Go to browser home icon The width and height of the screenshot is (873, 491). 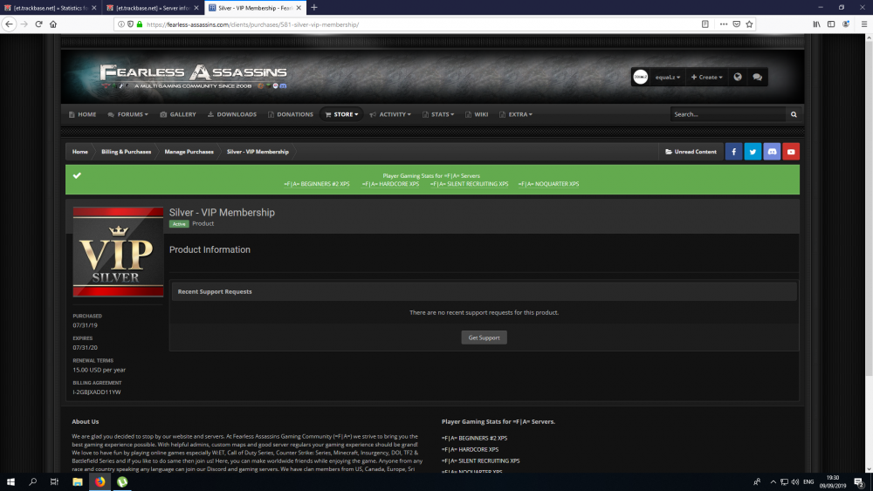click(x=53, y=24)
